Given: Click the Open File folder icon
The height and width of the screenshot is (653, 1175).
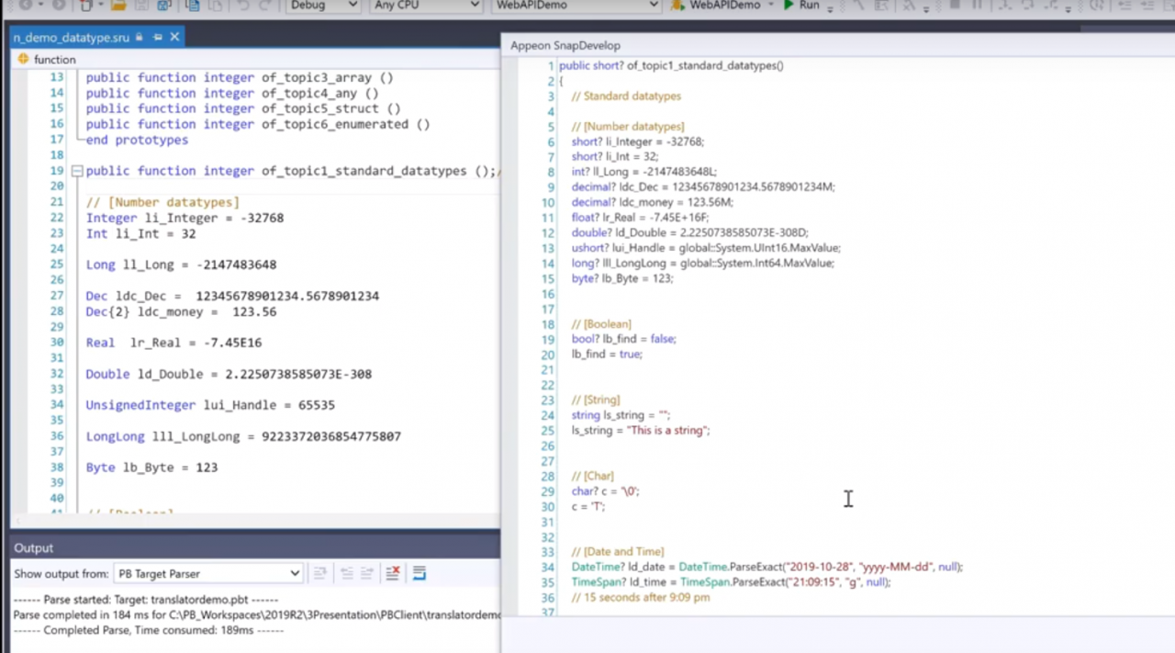Looking at the screenshot, I should pos(118,6).
